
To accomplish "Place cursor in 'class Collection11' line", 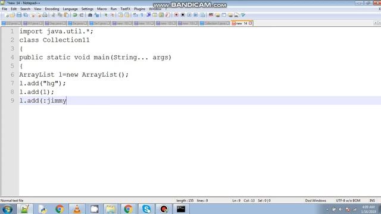I will [54, 40].
